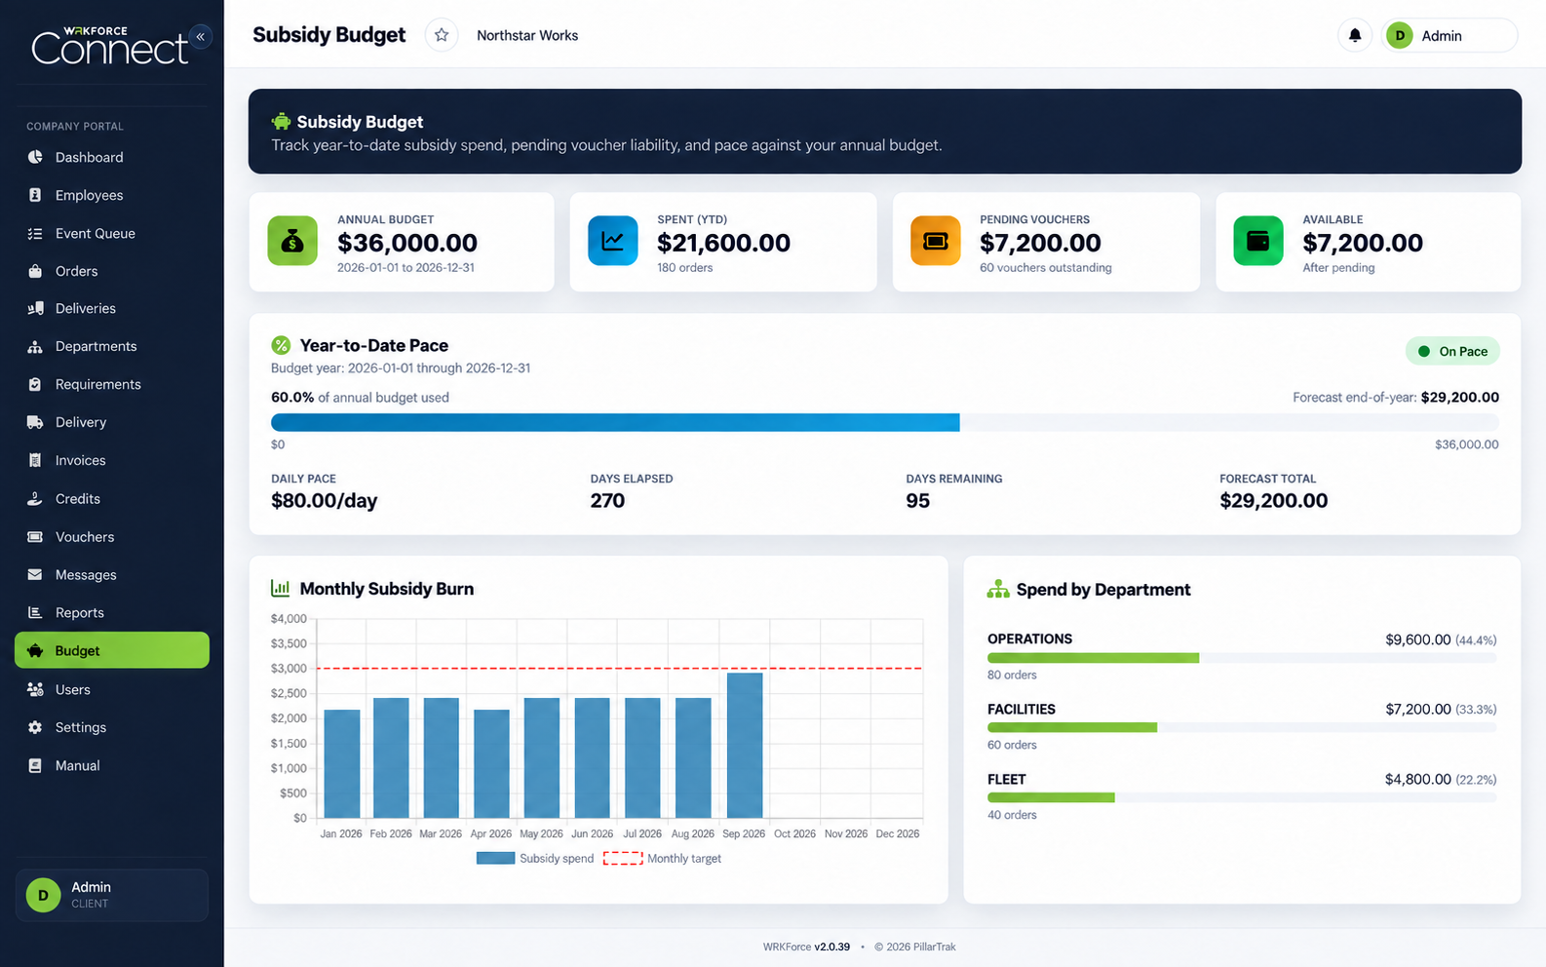Click the "$80.00/day" daily pace value
The image size is (1546, 967).
click(325, 501)
